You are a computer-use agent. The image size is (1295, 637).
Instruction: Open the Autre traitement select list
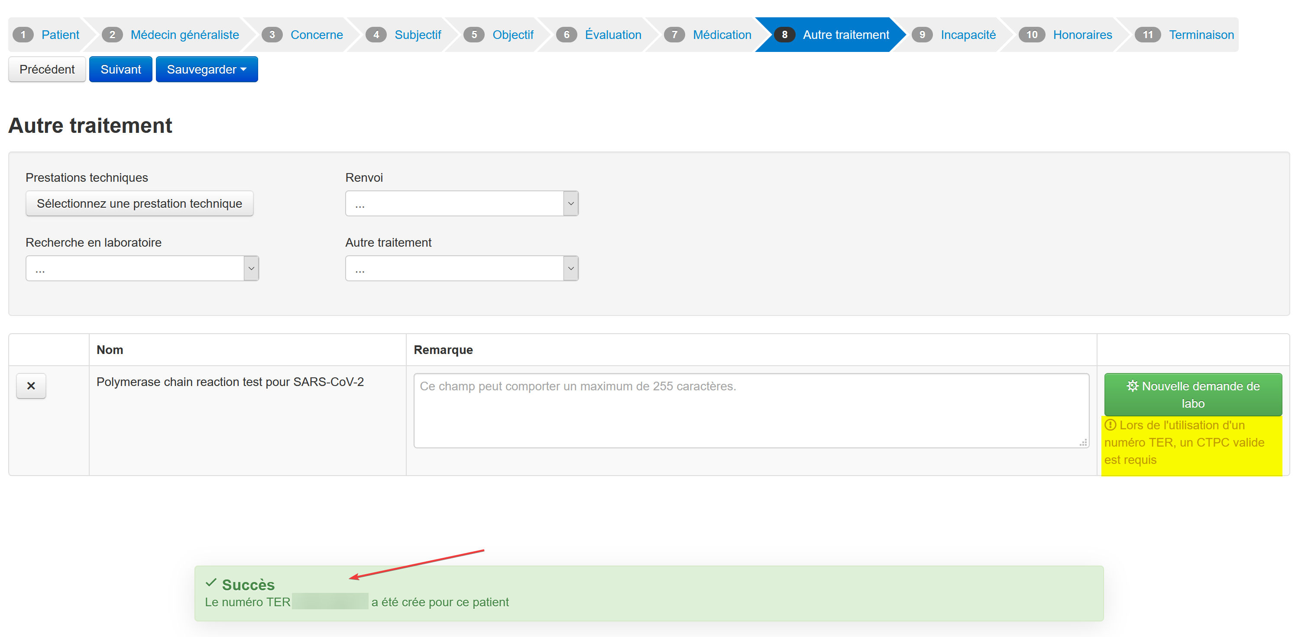(461, 268)
